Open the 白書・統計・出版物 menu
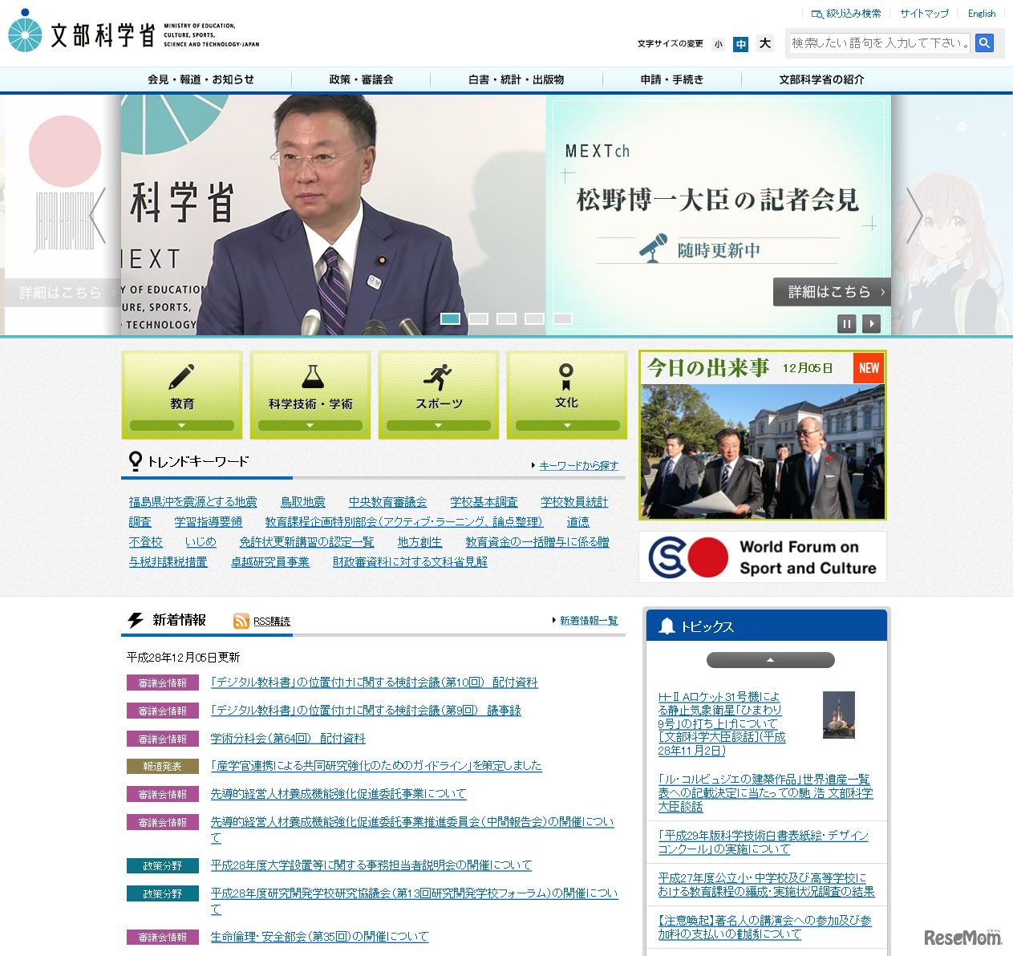 pyautogui.click(x=517, y=79)
